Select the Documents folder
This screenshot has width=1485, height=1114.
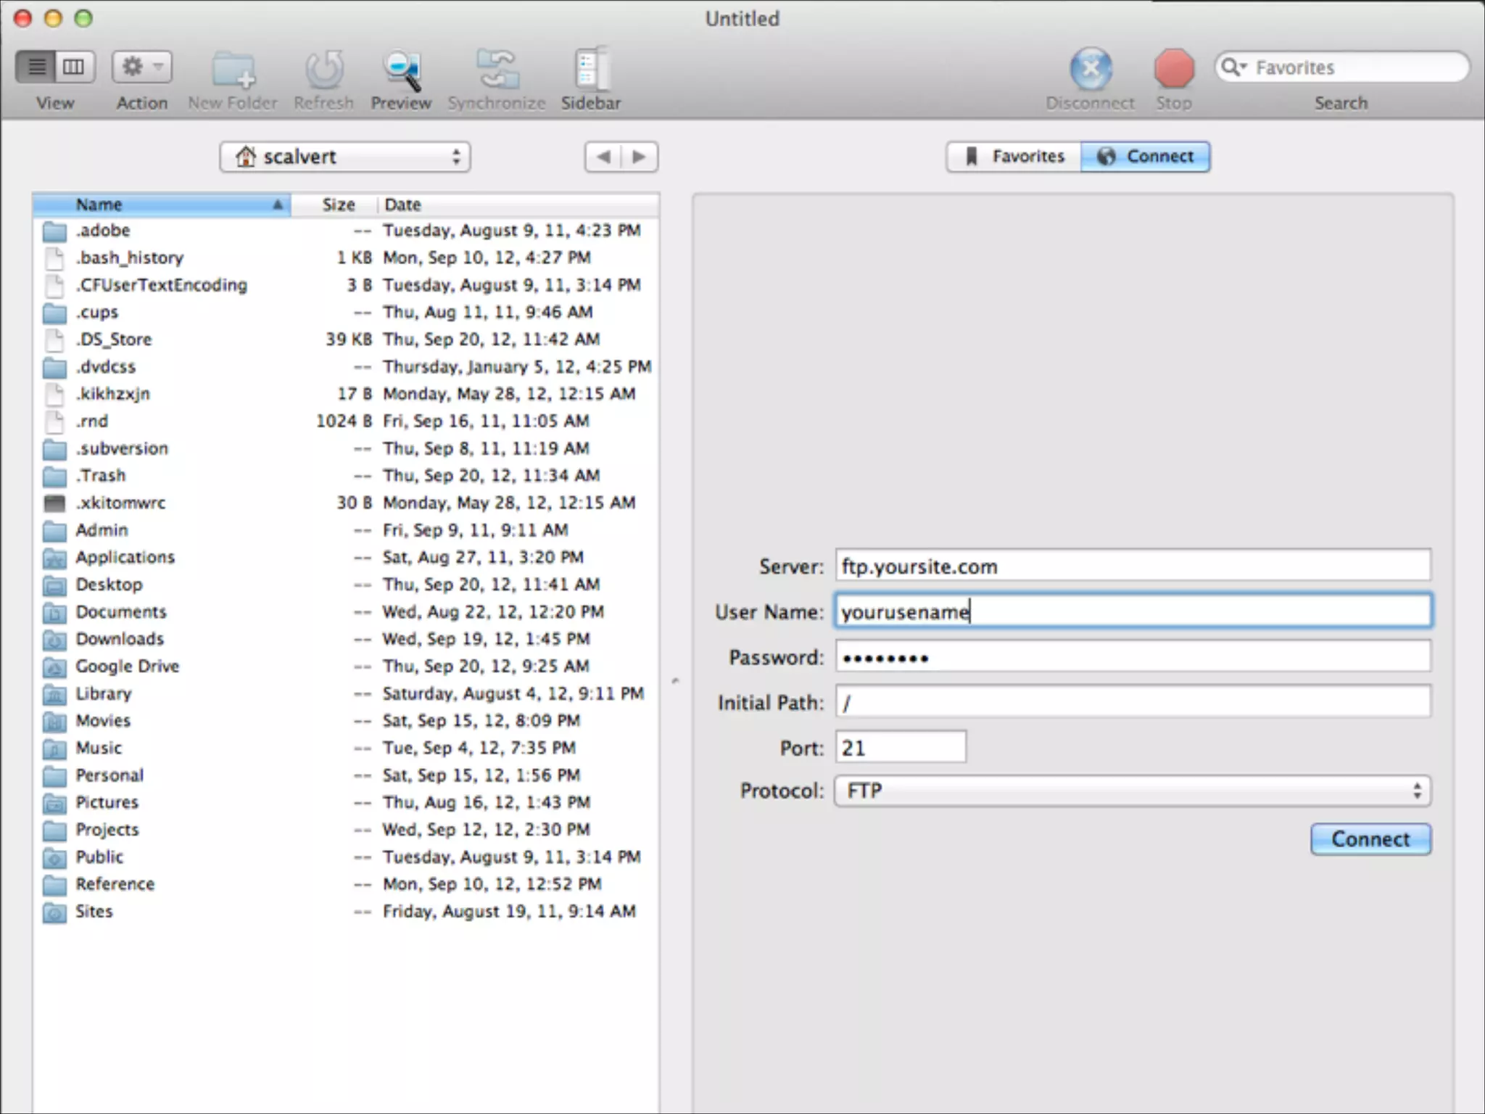click(x=121, y=612)
